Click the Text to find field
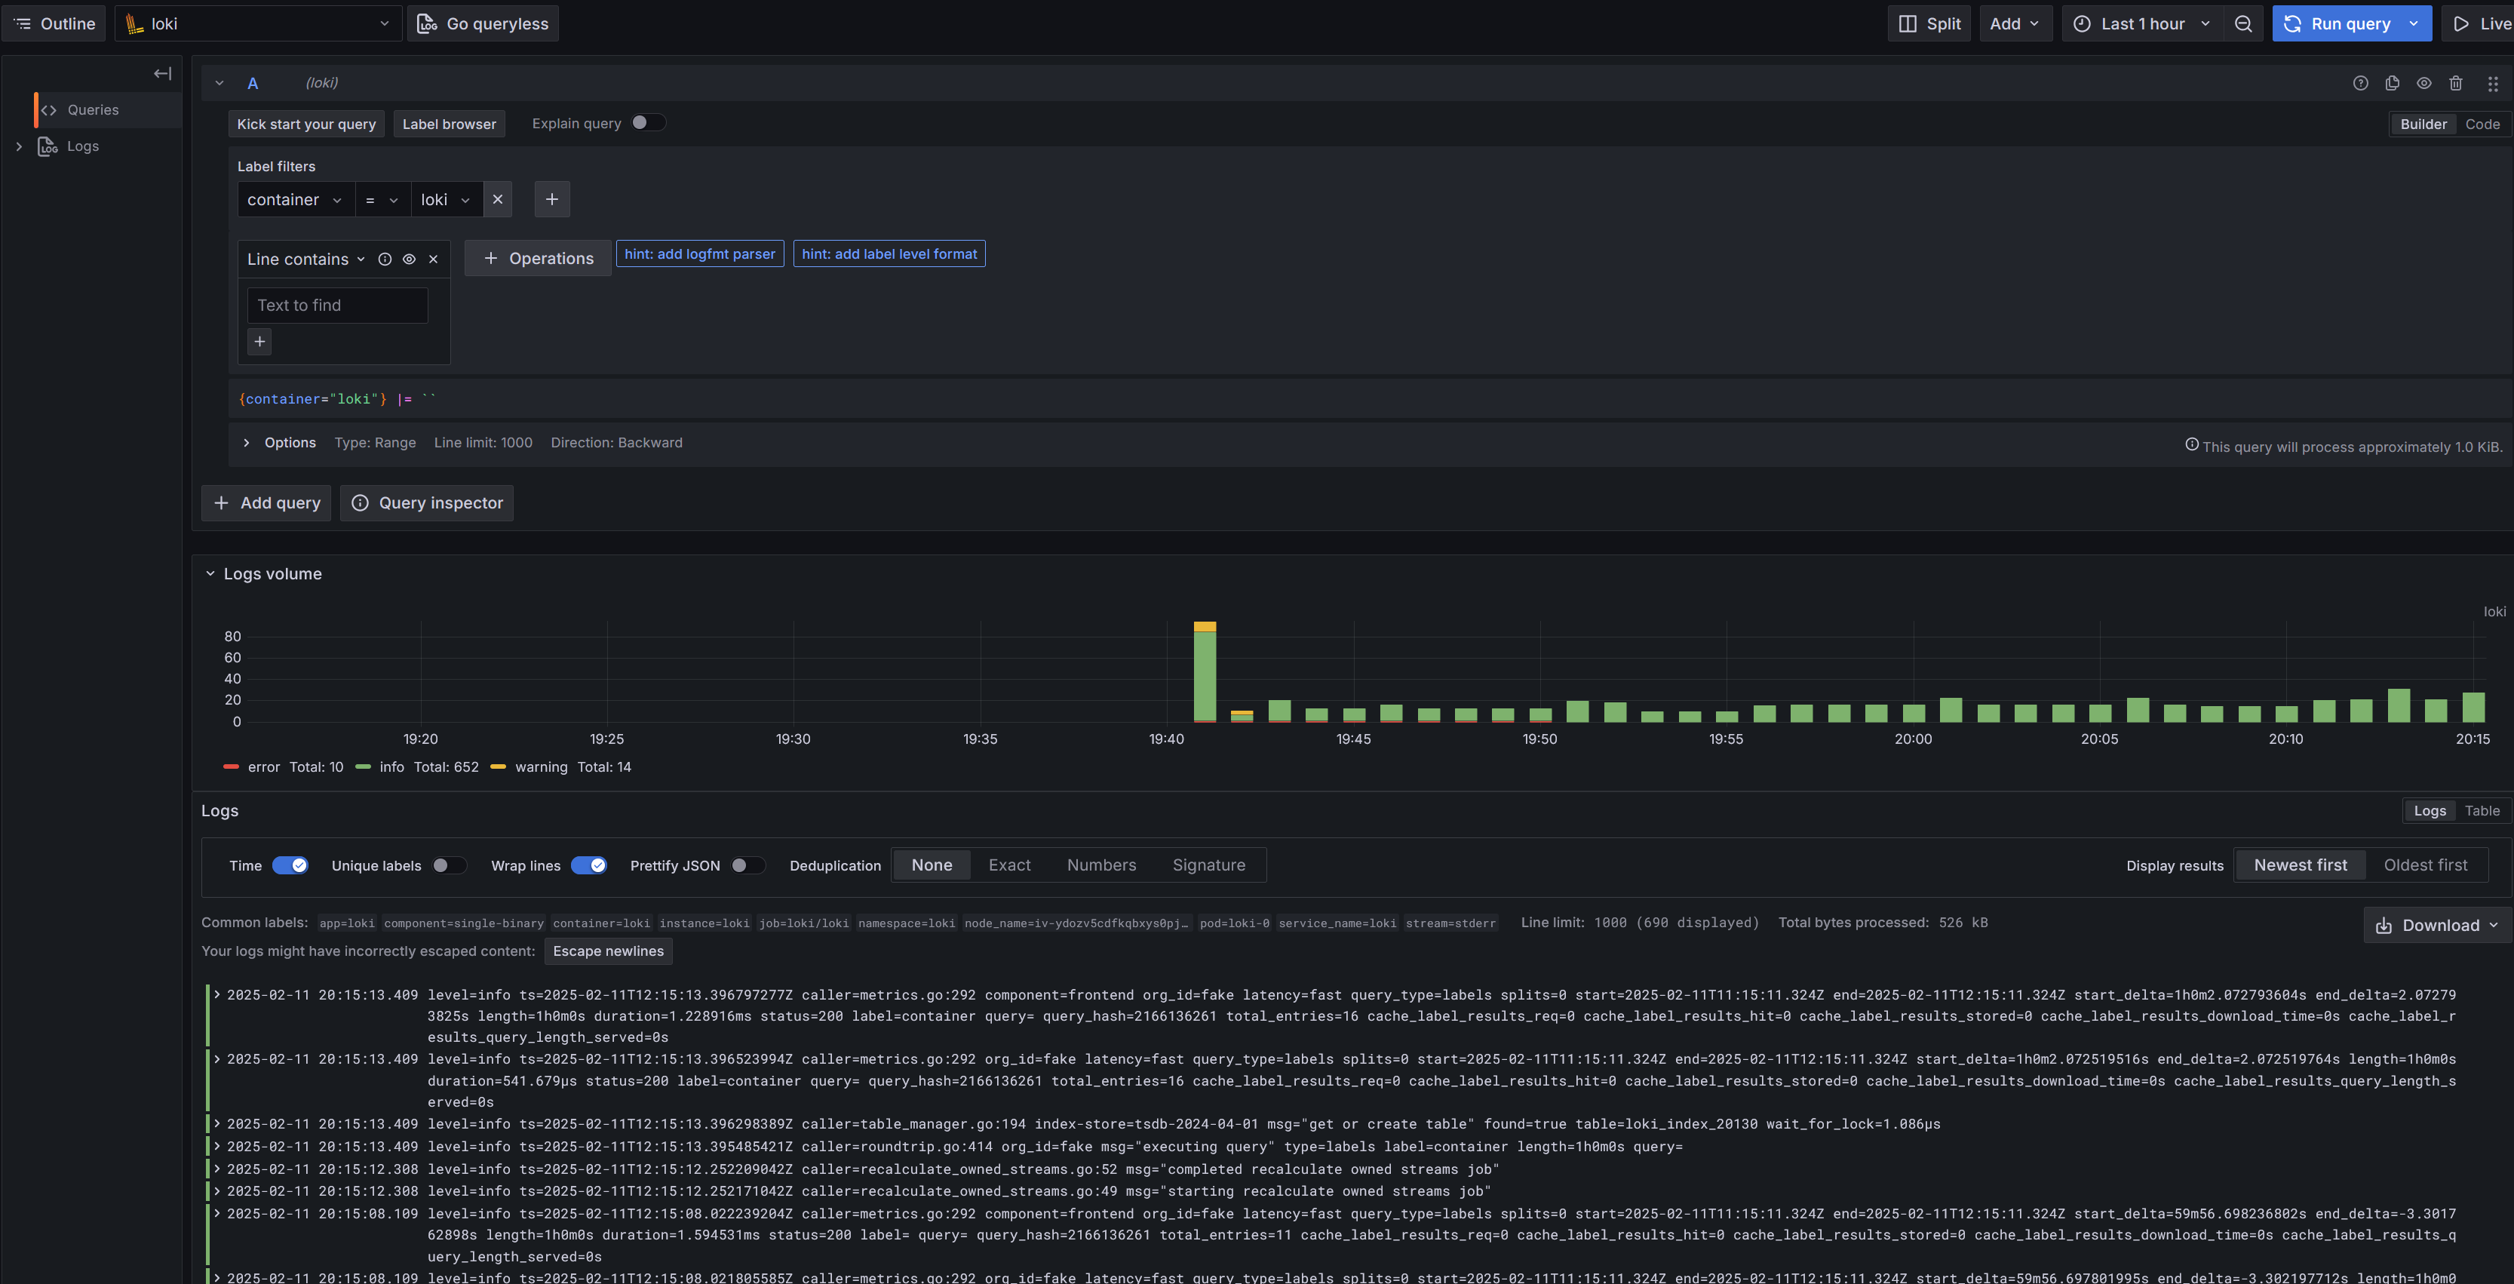This screenshot has height=1284, width=2514. tap(338, 305)
